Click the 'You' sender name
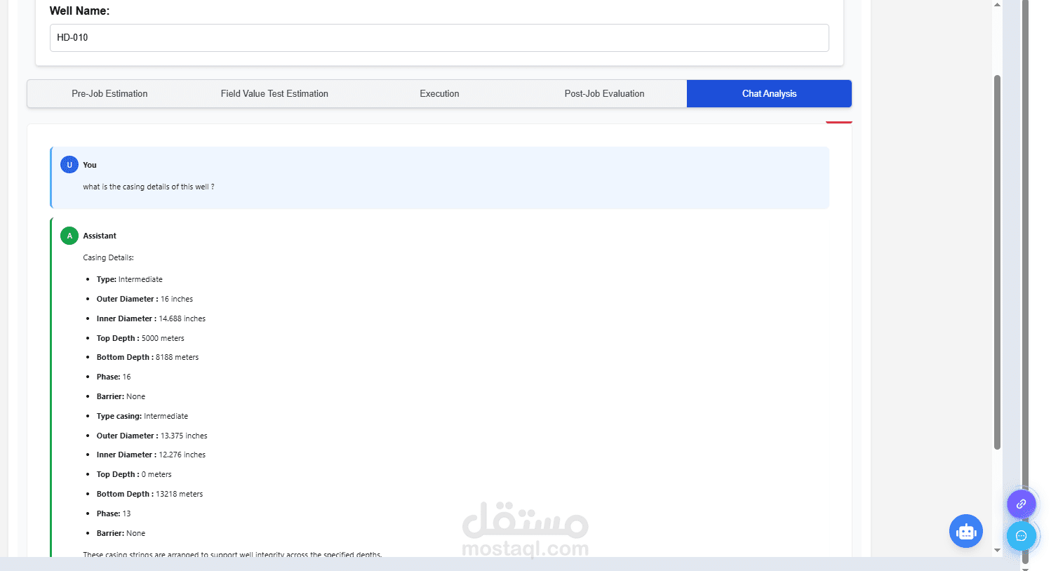The height and width of the screenshot is (571, 1051). [90, 165]
